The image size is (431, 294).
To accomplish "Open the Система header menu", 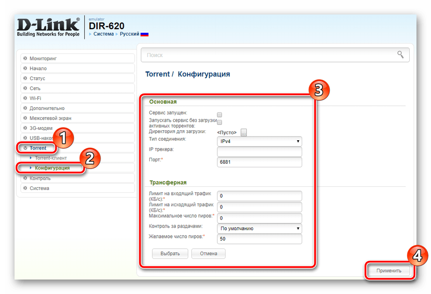I will pyautogui.click(x=103, y=34).
